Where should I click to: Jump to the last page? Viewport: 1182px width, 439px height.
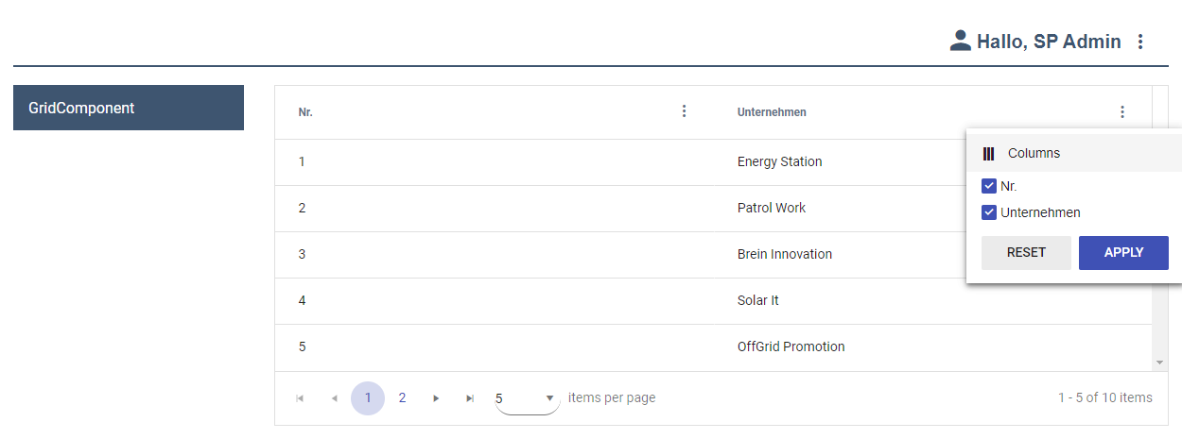[x=470, y=398]
